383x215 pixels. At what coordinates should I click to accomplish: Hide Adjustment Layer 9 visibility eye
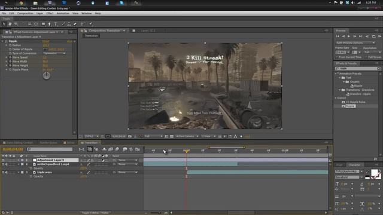pyautogui.click(x=3, y=160)
